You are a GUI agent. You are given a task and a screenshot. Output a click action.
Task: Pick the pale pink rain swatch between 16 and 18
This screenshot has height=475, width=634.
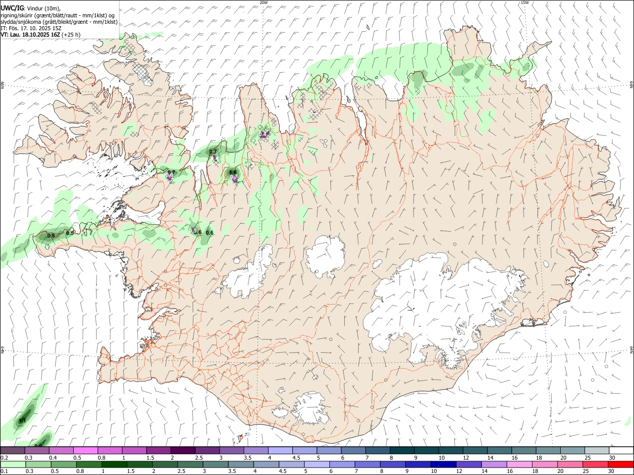[x=519, y=465]
